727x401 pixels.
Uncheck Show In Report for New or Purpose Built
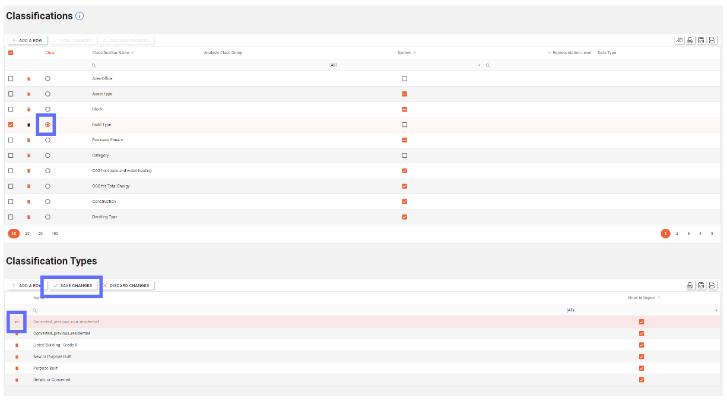(x=642, y=357)
